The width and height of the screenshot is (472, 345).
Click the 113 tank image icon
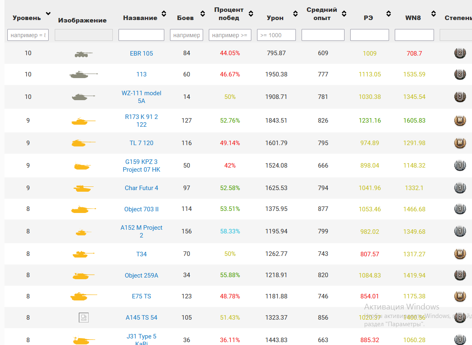(83, 75)
